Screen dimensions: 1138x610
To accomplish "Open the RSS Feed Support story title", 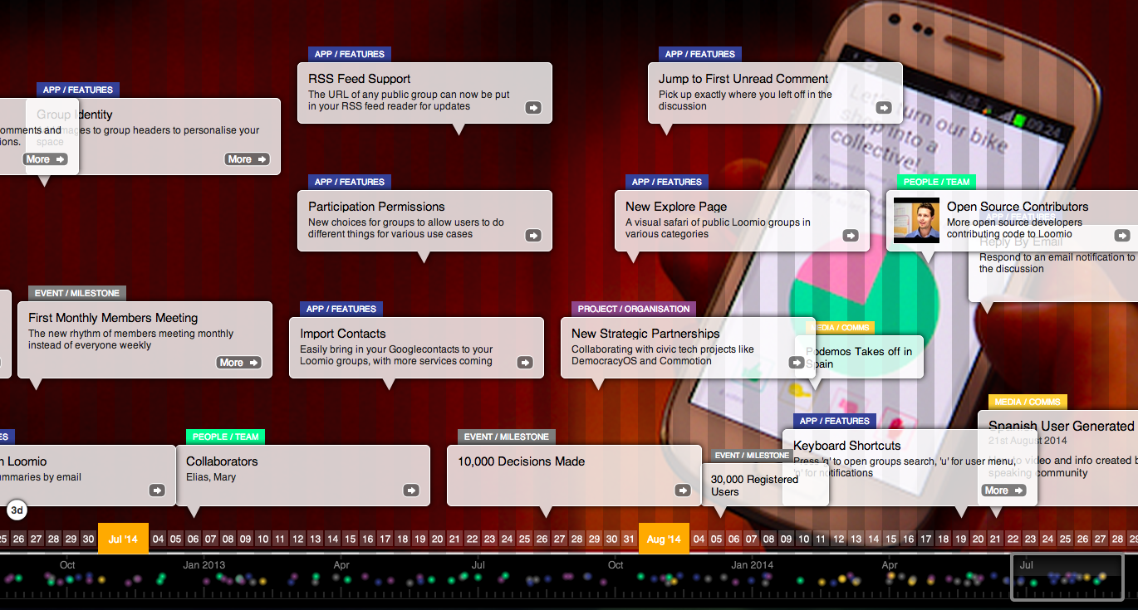I will 360,79.
